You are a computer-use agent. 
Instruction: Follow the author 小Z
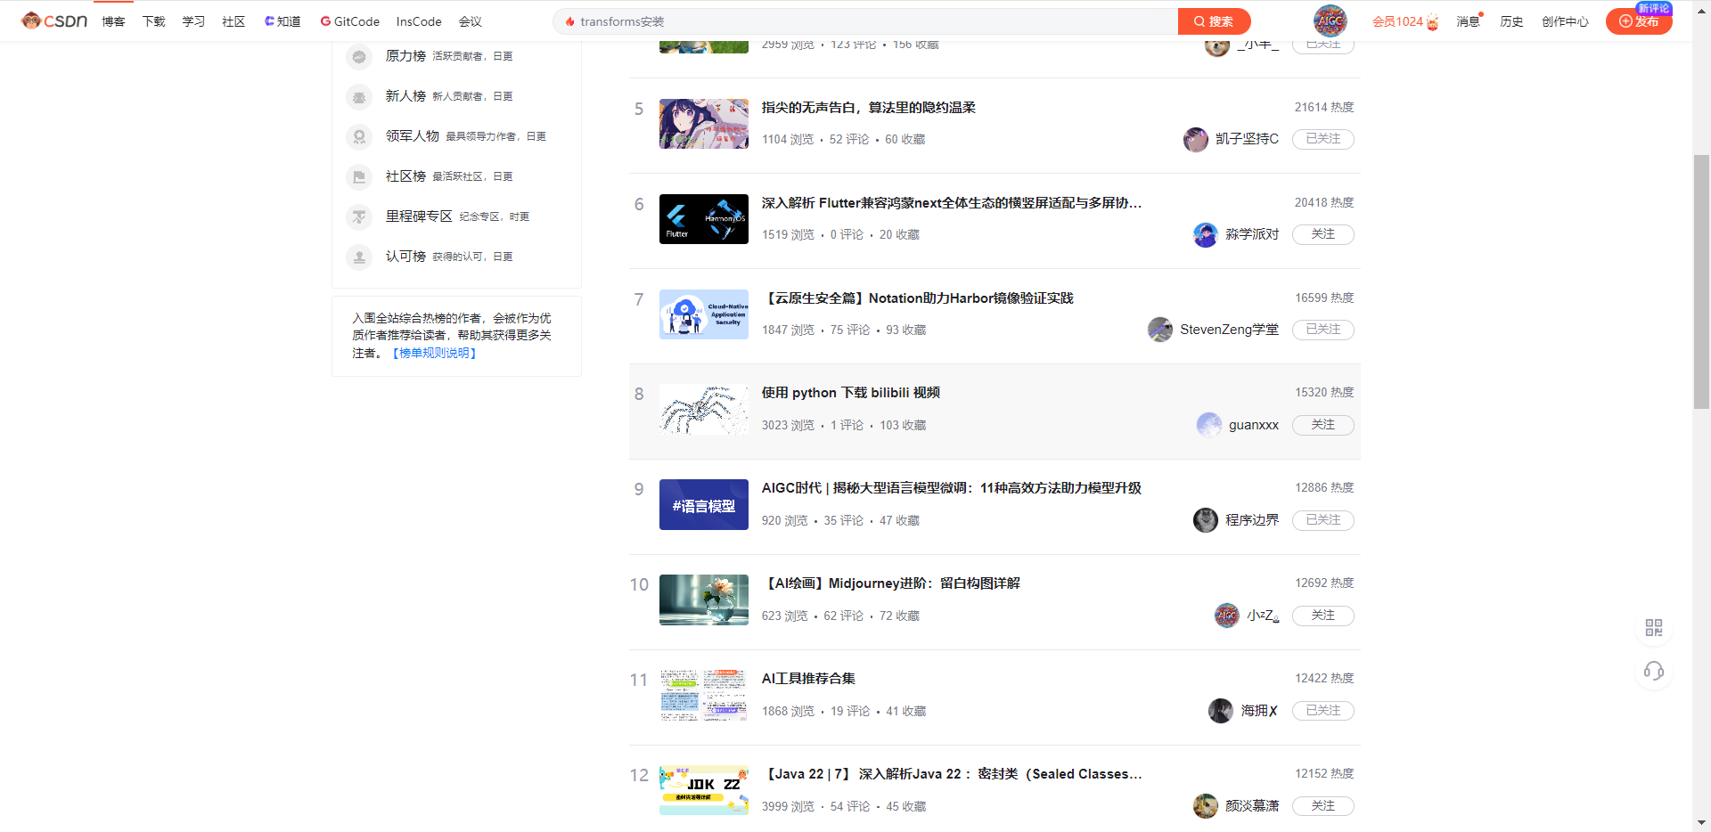[x=1323, y=616]
